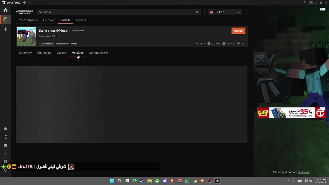The width and height of the screenshot is (329, 185).
Task: Open the Overview tab
Action: pos(25,53)
